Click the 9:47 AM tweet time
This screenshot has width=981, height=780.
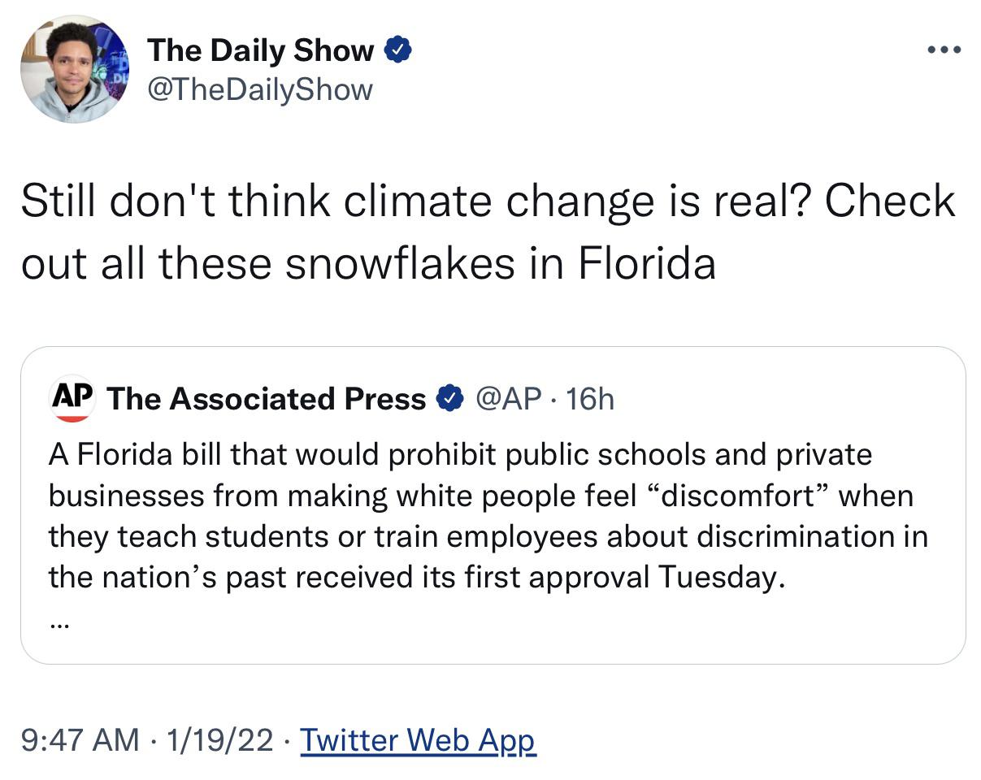(80, 740)
